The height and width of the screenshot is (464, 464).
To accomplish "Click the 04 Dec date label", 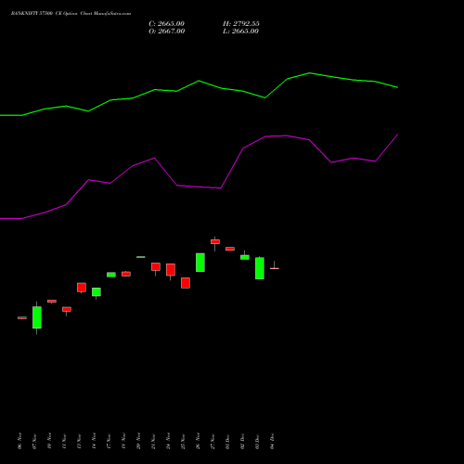I will click(273, 441).
